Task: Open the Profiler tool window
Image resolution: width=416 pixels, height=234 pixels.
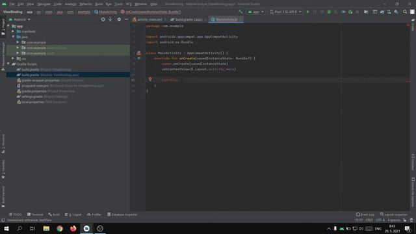Action: click(94, 214)
